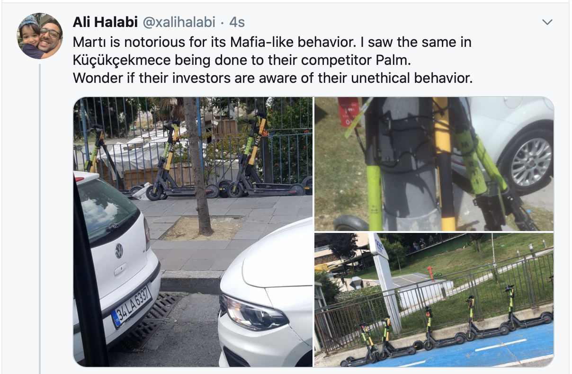The height and width of the screenshot is (374, 572).
Task: Open the tweet via the 4s timestamp
Action: point(237,22)
